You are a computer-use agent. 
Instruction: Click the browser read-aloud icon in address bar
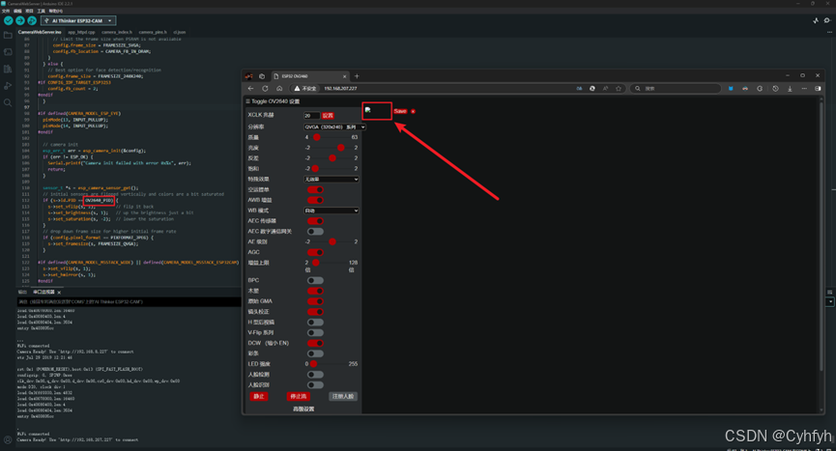tap(605, 89)
